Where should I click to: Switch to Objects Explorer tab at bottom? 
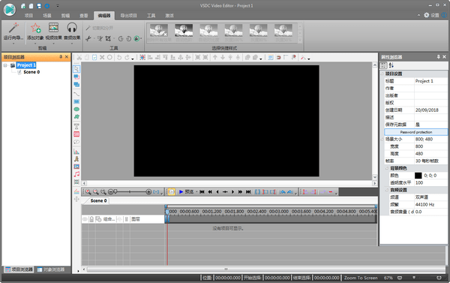click(x=51, y=269)
